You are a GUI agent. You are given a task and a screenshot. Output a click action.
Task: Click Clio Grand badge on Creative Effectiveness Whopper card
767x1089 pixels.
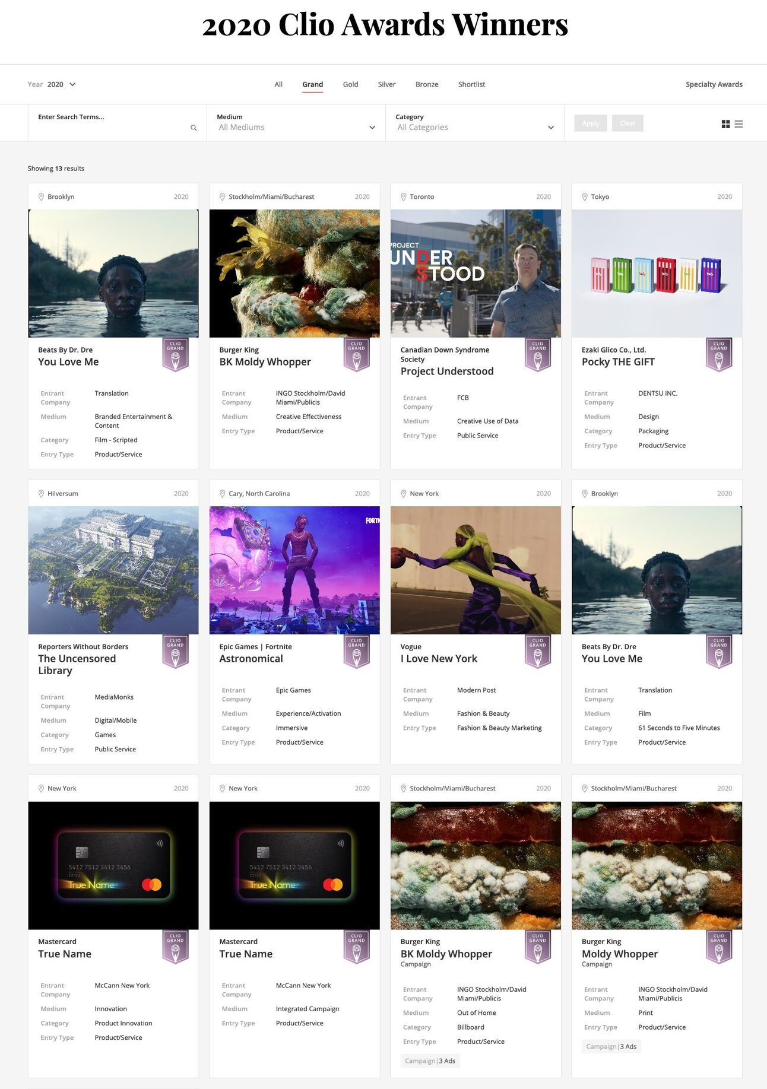(x=357, y=355)
